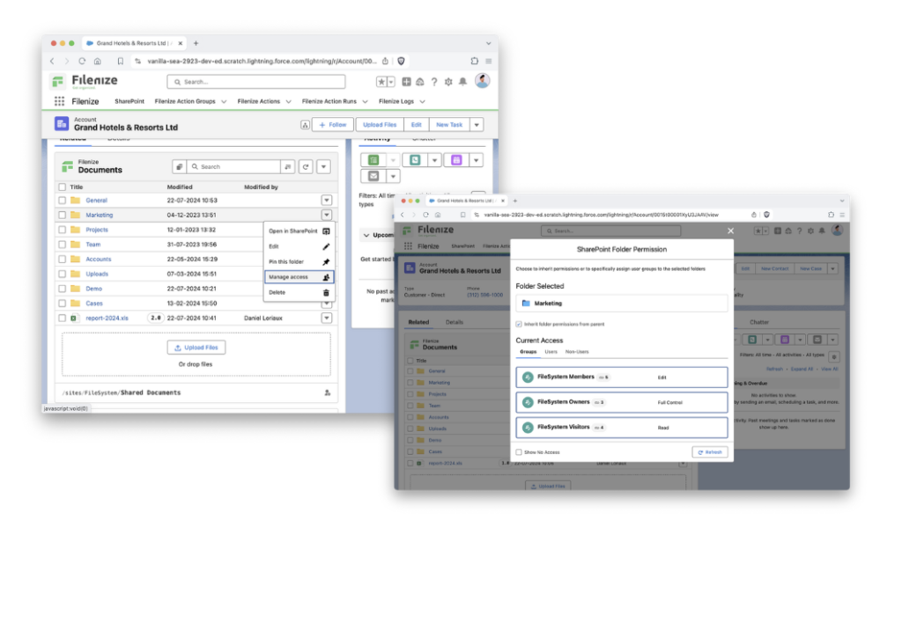Expand the Filenize Action Groups chevron
This screenshot has width=902, height=623.
coord(224,102)
